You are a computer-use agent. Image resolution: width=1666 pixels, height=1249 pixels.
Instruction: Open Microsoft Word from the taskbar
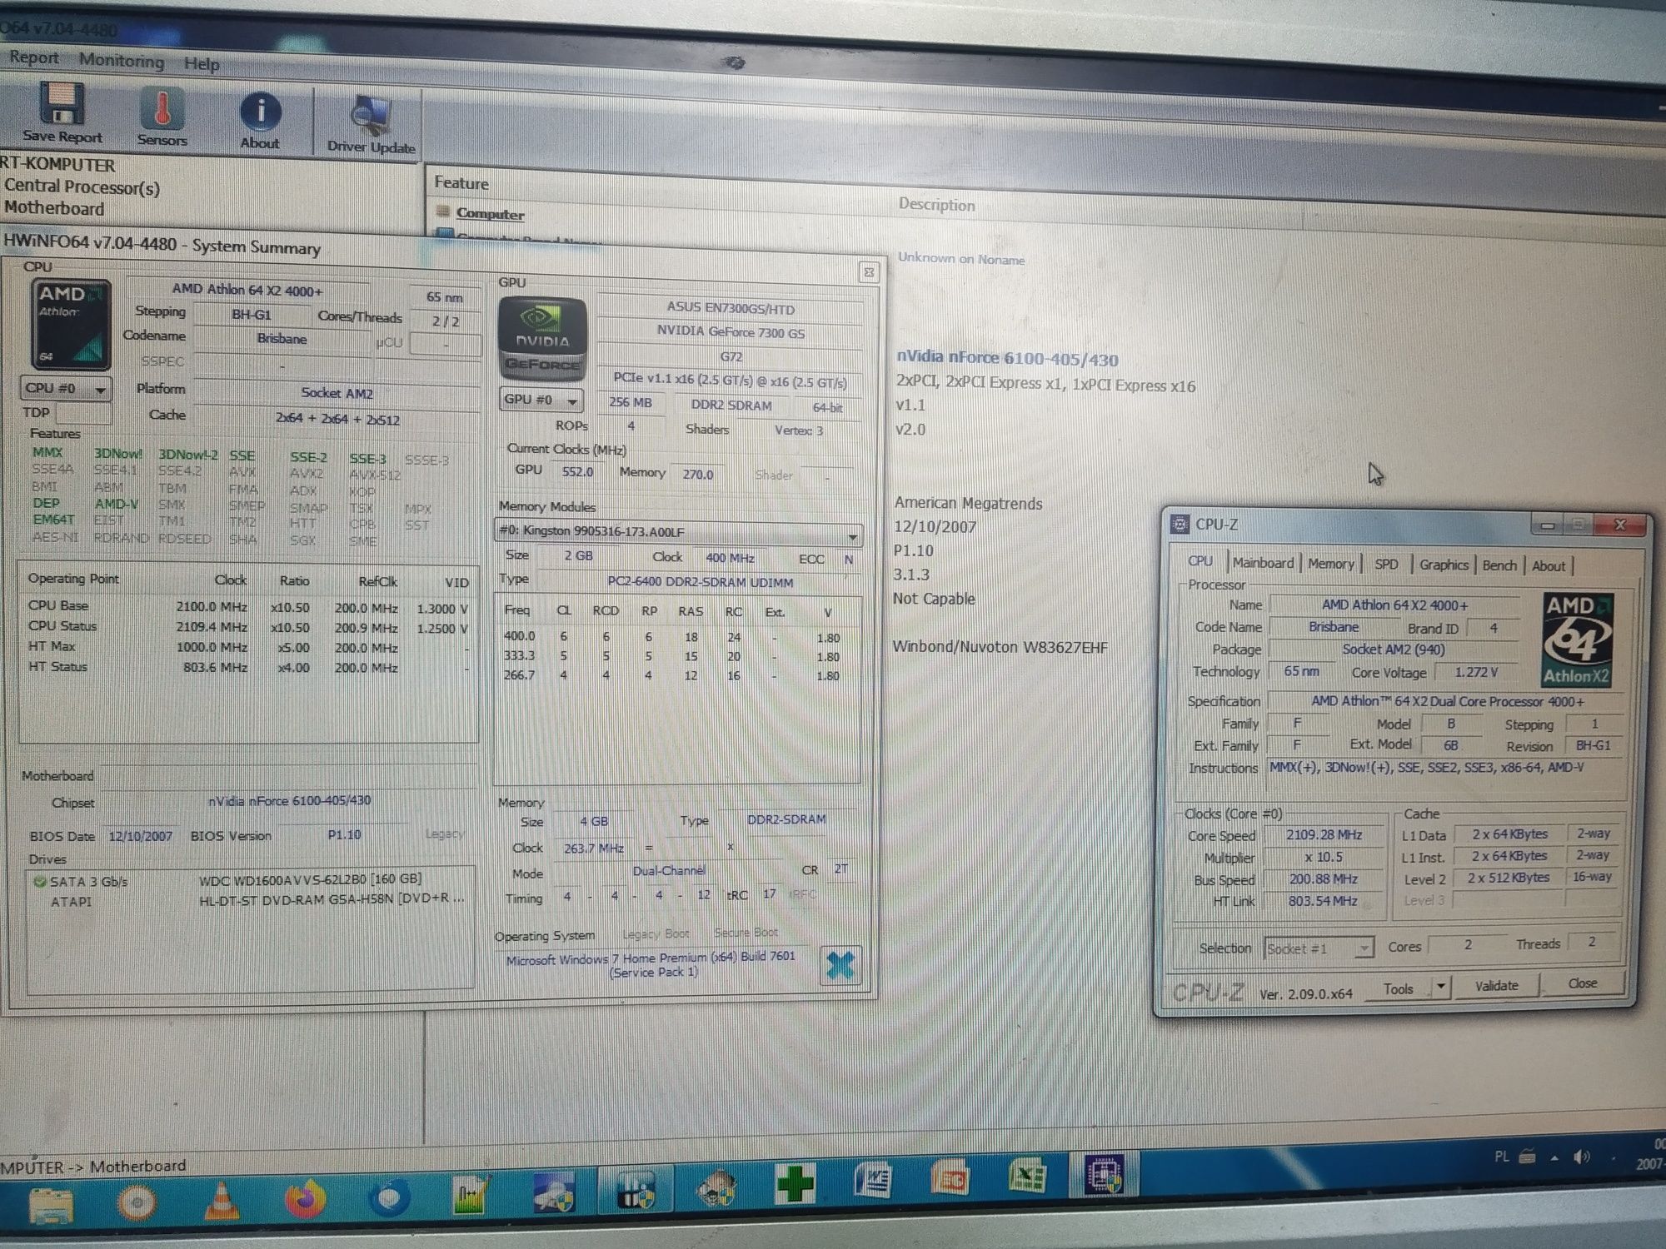click(871, 1181)
